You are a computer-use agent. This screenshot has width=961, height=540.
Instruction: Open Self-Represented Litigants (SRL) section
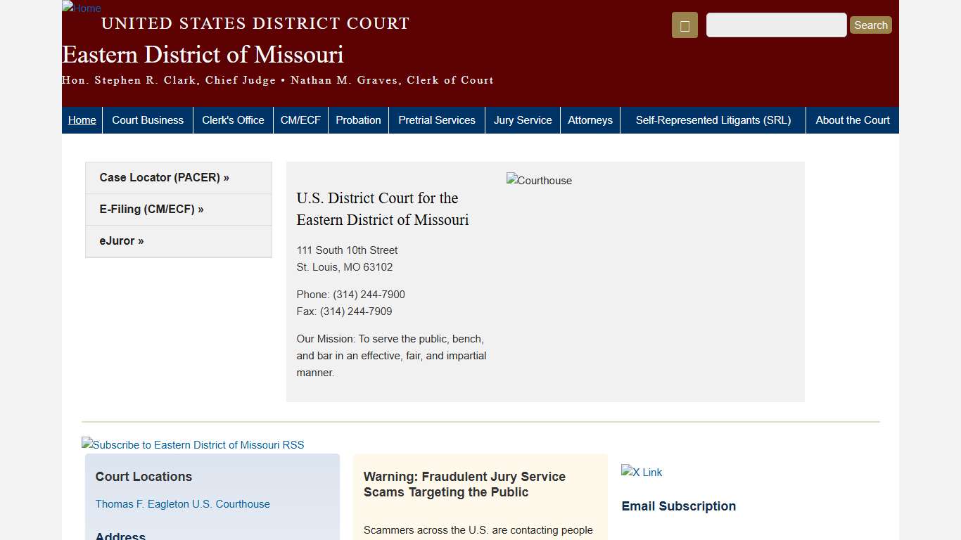point(713,120)
